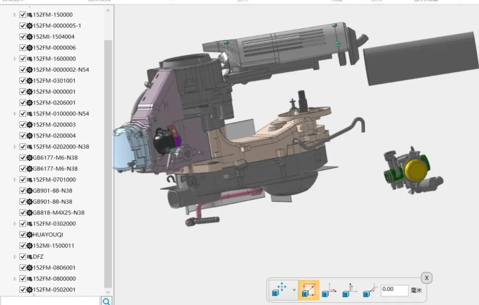Expand the 152FM-1600000 assembly node
Screen dimensions: 479x305
pyautogui.click(x=15, y=59)
